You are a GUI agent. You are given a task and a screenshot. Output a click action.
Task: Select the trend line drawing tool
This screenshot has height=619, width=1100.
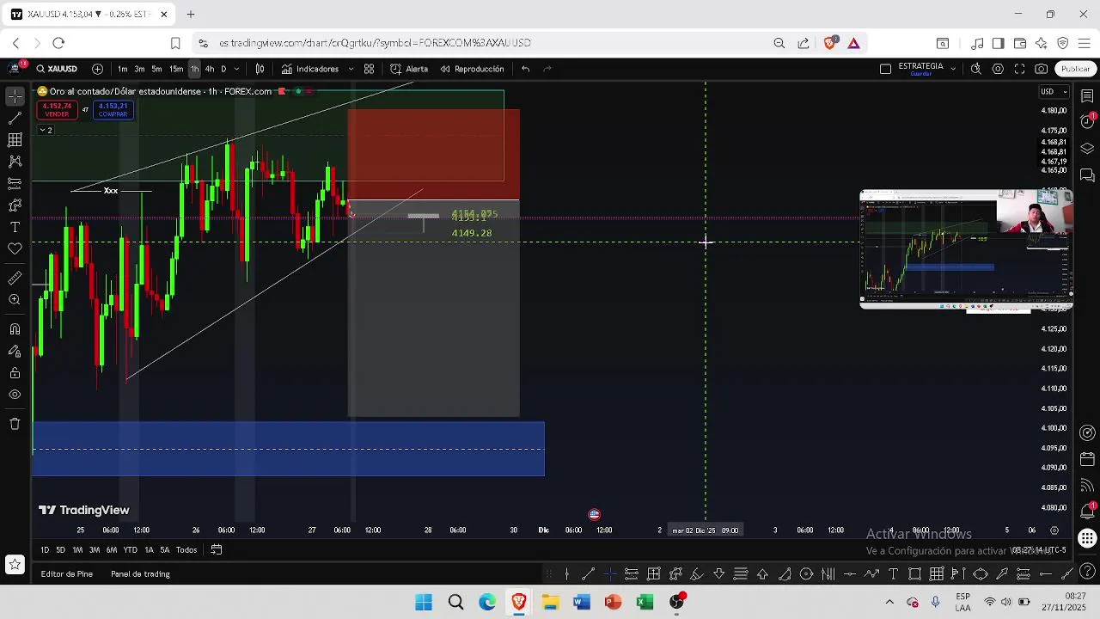coord(15,119)
